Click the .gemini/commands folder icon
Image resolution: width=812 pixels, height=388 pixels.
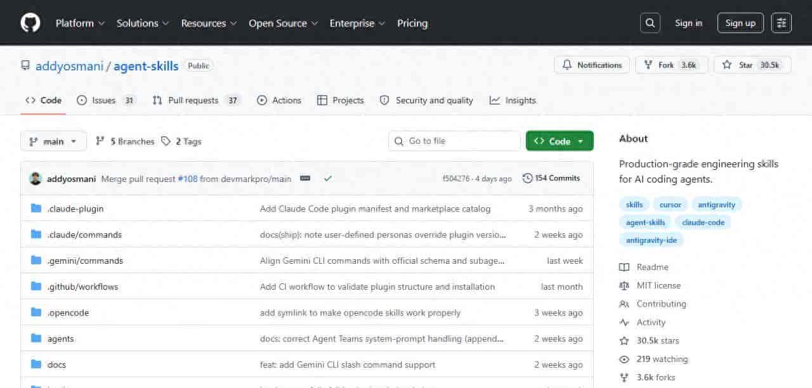tap(36, 261)
